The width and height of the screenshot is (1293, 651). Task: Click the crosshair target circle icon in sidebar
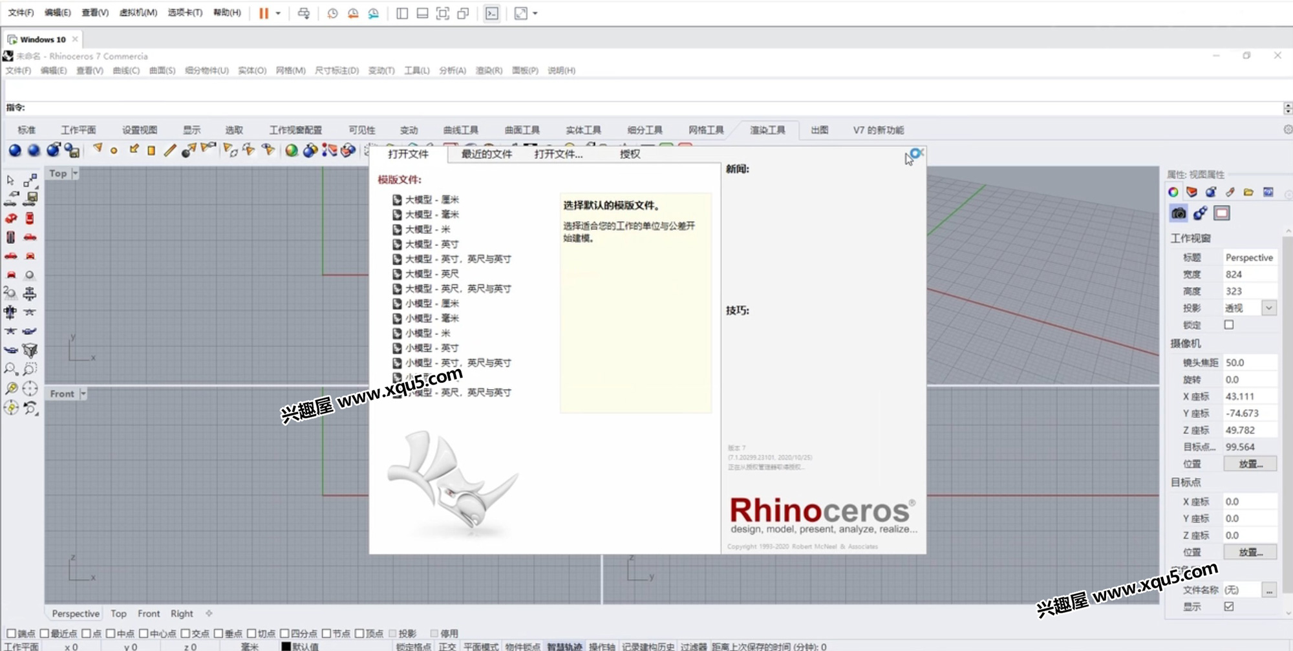[x=30, y=389]
